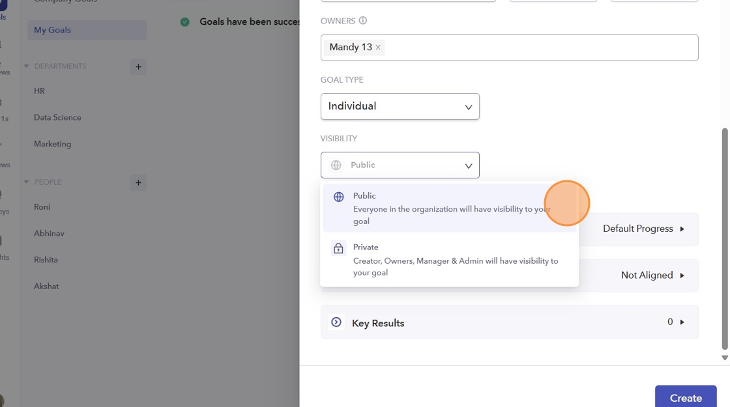Click the globe icon in Public option
Viewport: 730px width, 407px height.
(338, 197)
